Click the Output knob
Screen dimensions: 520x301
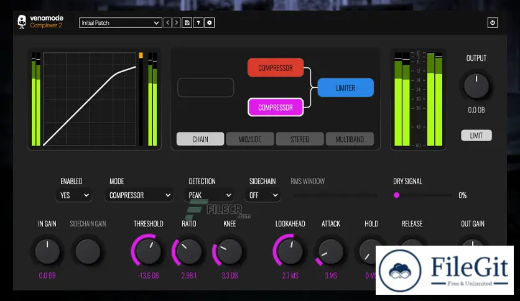pos(476,86)
